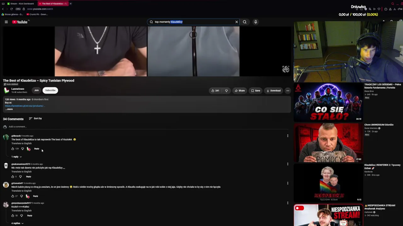Image resolution: width=403 pixels, height=226 pixels.
Task: Dislike the video
Action: [x=226, y=91]
